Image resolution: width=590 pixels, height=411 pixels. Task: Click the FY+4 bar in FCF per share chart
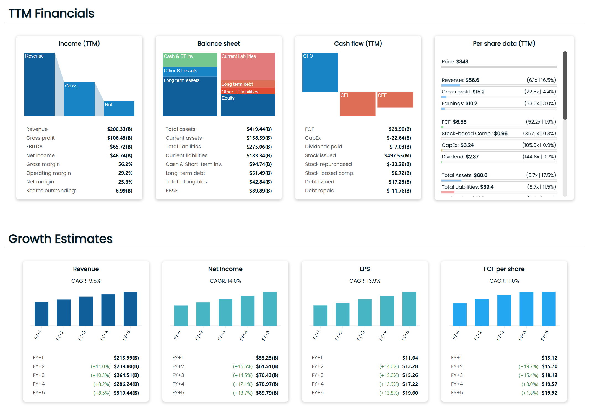click(x=526, y=309)
